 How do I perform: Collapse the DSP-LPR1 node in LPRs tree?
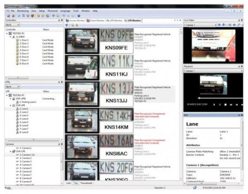[x=10, y=98]
